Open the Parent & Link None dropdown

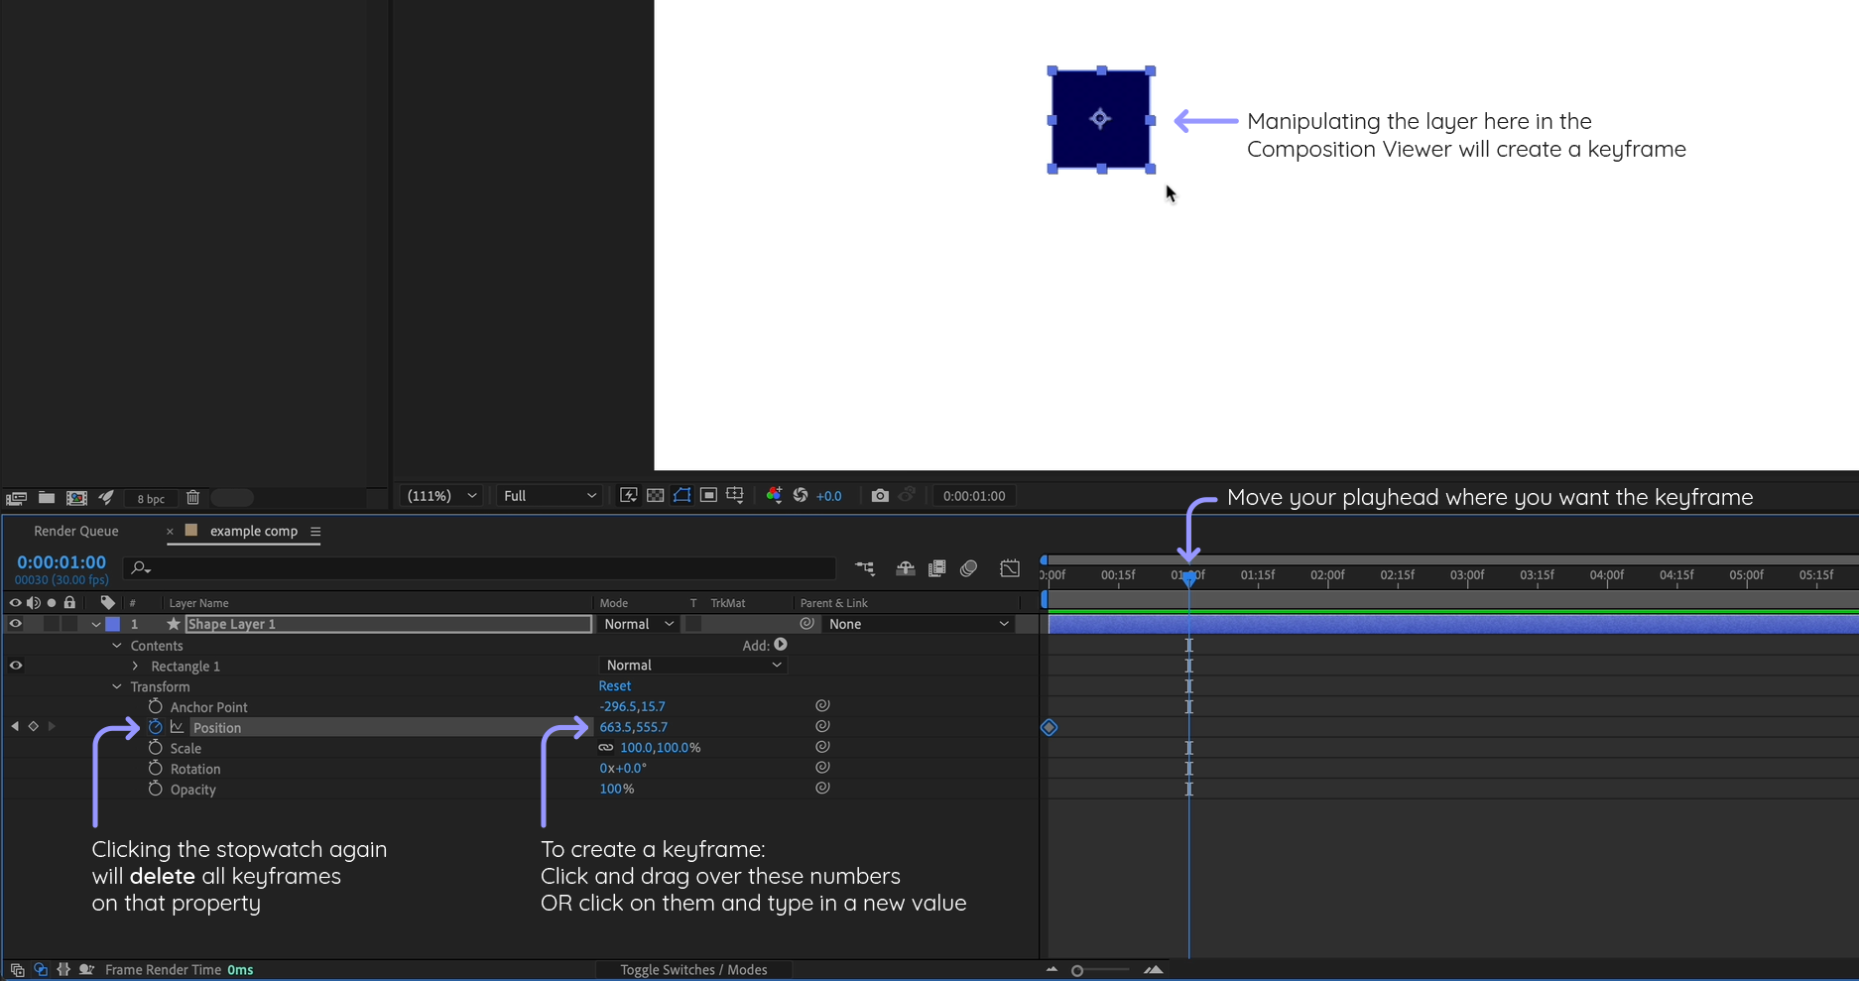[x=918, y=624]
